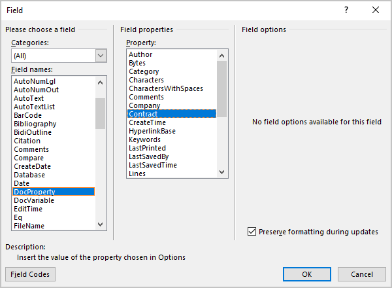Image resolution: width=392 pixels, height=288 pixels.
Task: Confirm with the OK button
Action: coord(307,274)
